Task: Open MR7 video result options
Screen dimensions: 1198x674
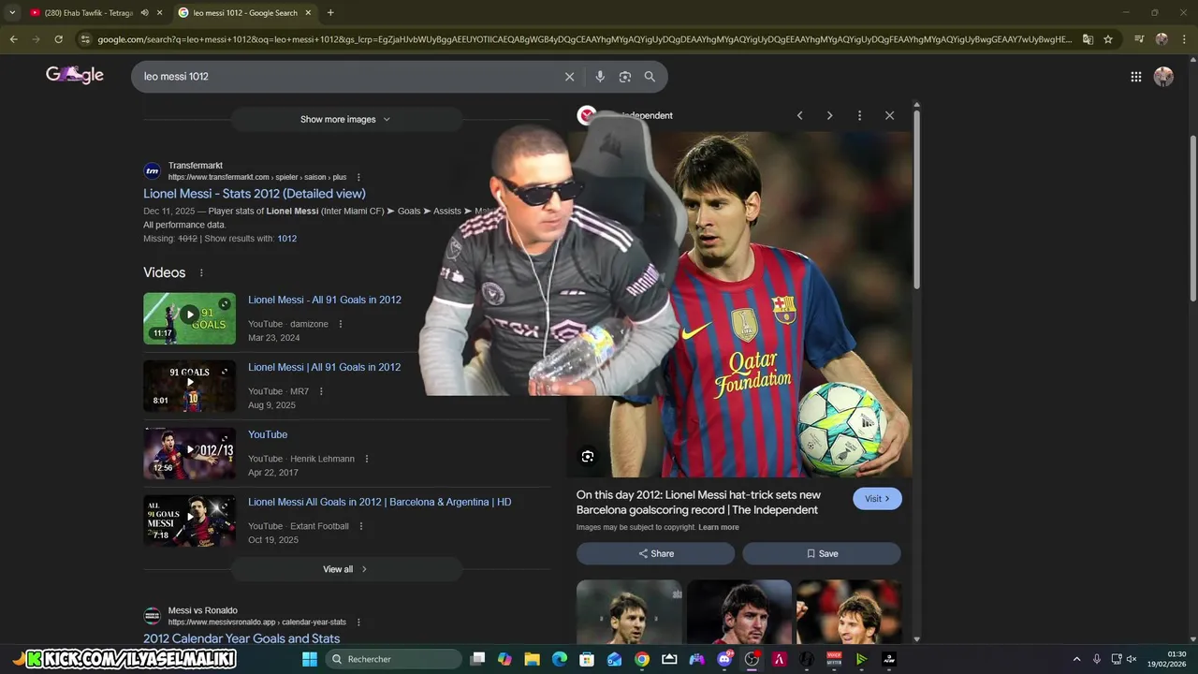Action: click(321, 391)
